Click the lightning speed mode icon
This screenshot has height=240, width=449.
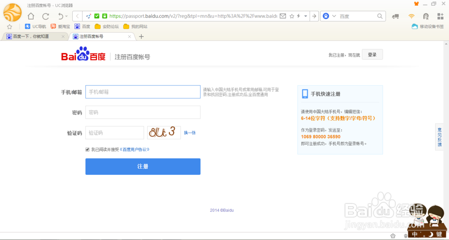(299, 16)
